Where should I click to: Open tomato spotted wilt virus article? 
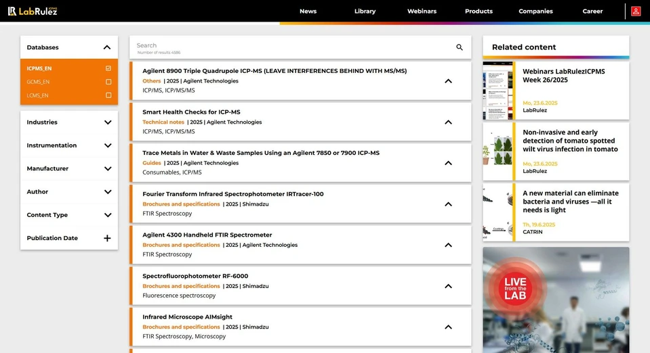pyautogui.click(x=570, y=141)
